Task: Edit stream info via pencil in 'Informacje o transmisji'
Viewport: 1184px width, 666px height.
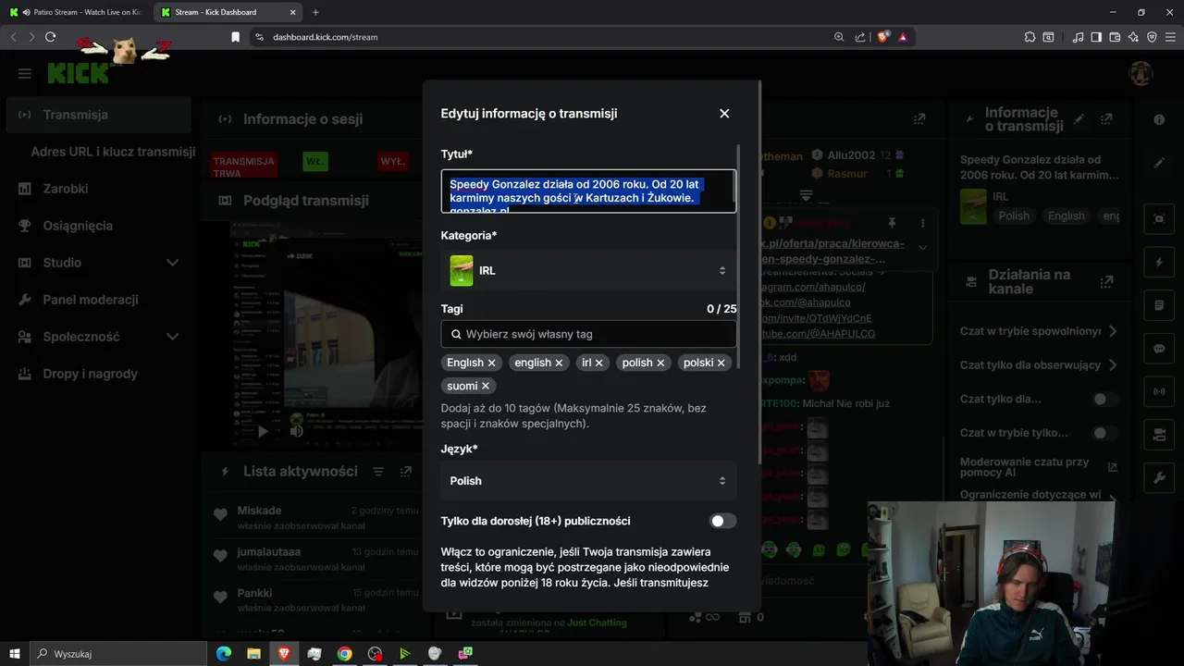Action: (1079, 119)
